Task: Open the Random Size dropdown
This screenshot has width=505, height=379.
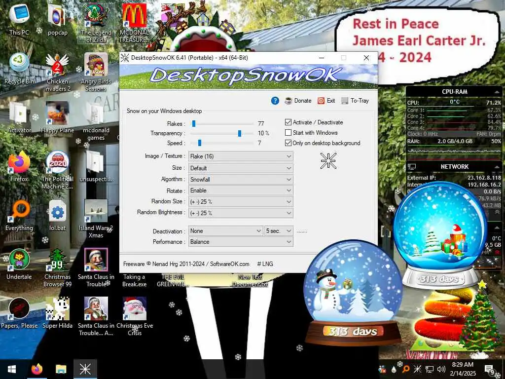Action: 241,202
